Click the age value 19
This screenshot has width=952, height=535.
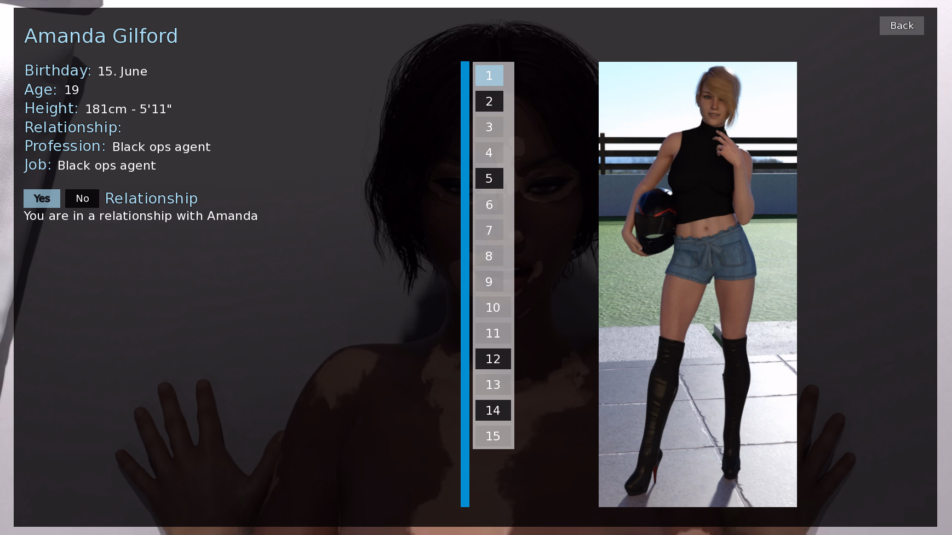(x=72, y=90)
